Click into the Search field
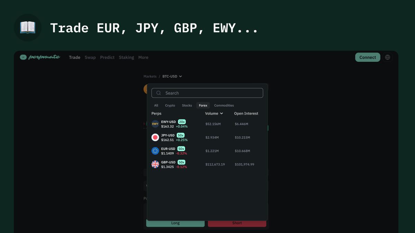The image size is (415, 233). click(x=207, y=93)
